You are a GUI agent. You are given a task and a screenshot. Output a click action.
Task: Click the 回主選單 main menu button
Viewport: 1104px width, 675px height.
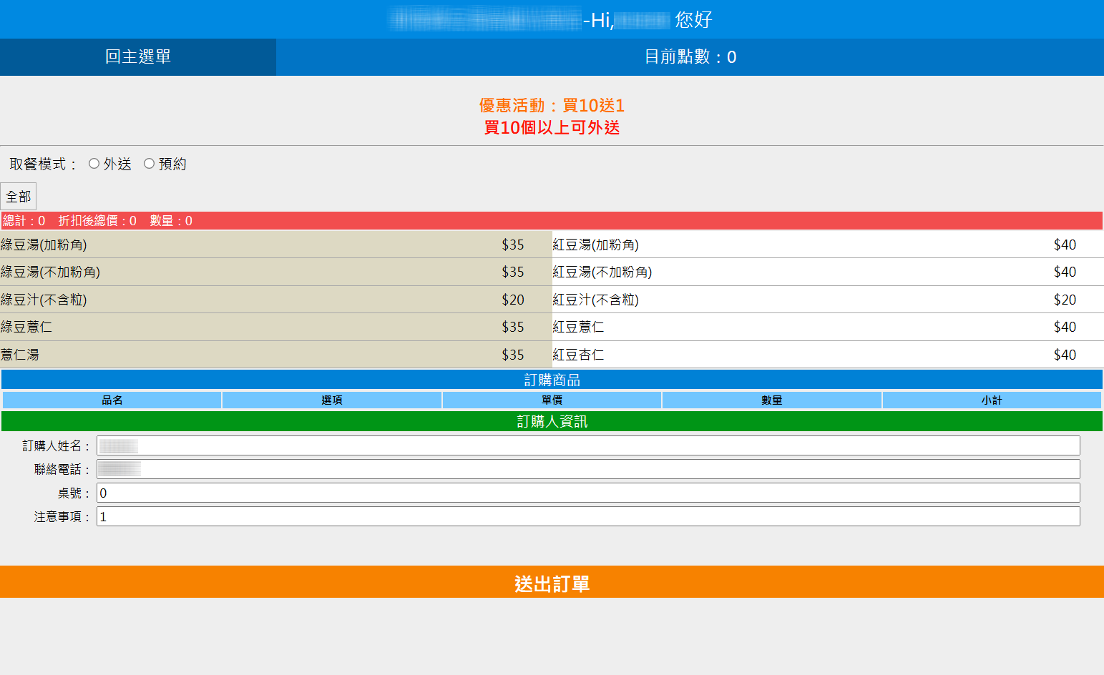(138, 57)
